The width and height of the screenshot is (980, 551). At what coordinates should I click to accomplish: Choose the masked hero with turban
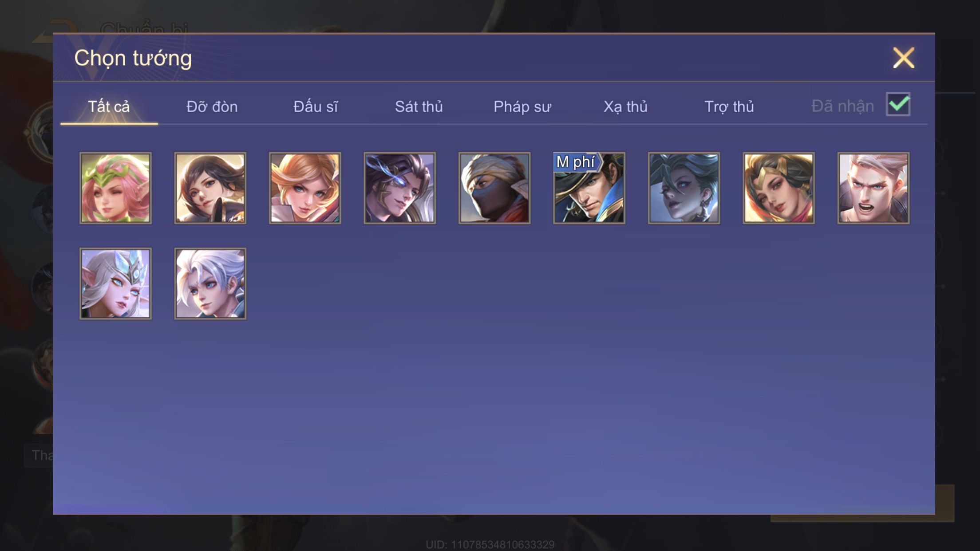(x=494, y=188)
